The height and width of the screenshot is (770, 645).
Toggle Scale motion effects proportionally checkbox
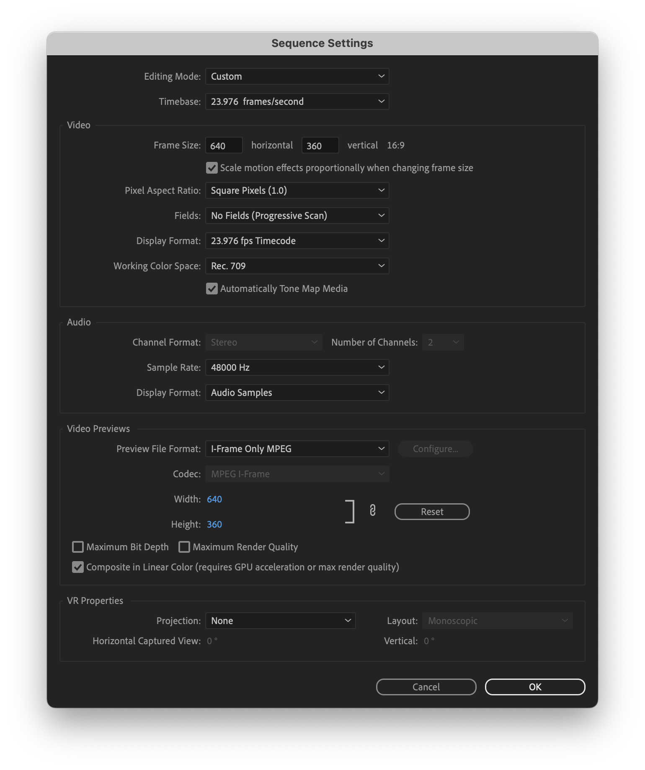point(212,168)
